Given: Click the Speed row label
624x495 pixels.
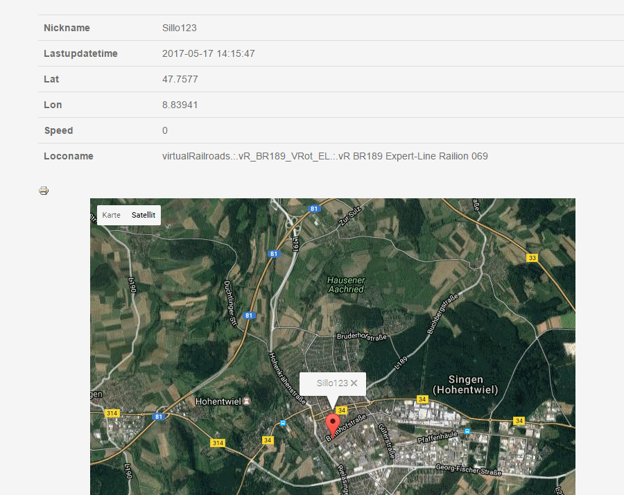Looking at the screenshot, I should tap(58, 130).
